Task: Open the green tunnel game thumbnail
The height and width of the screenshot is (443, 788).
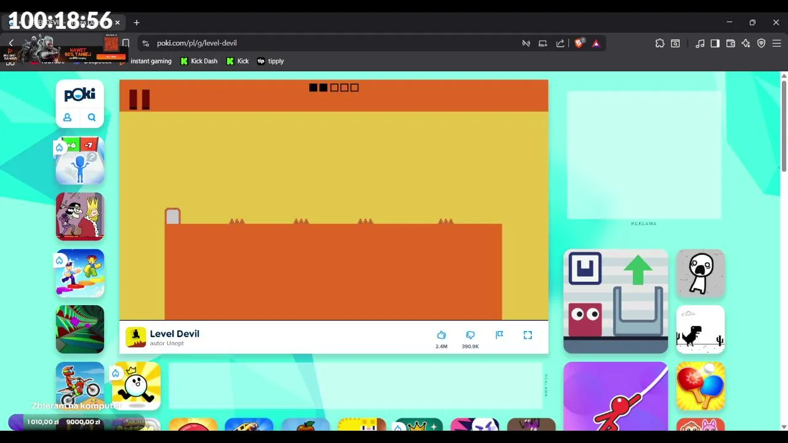Action: point(80,329)
